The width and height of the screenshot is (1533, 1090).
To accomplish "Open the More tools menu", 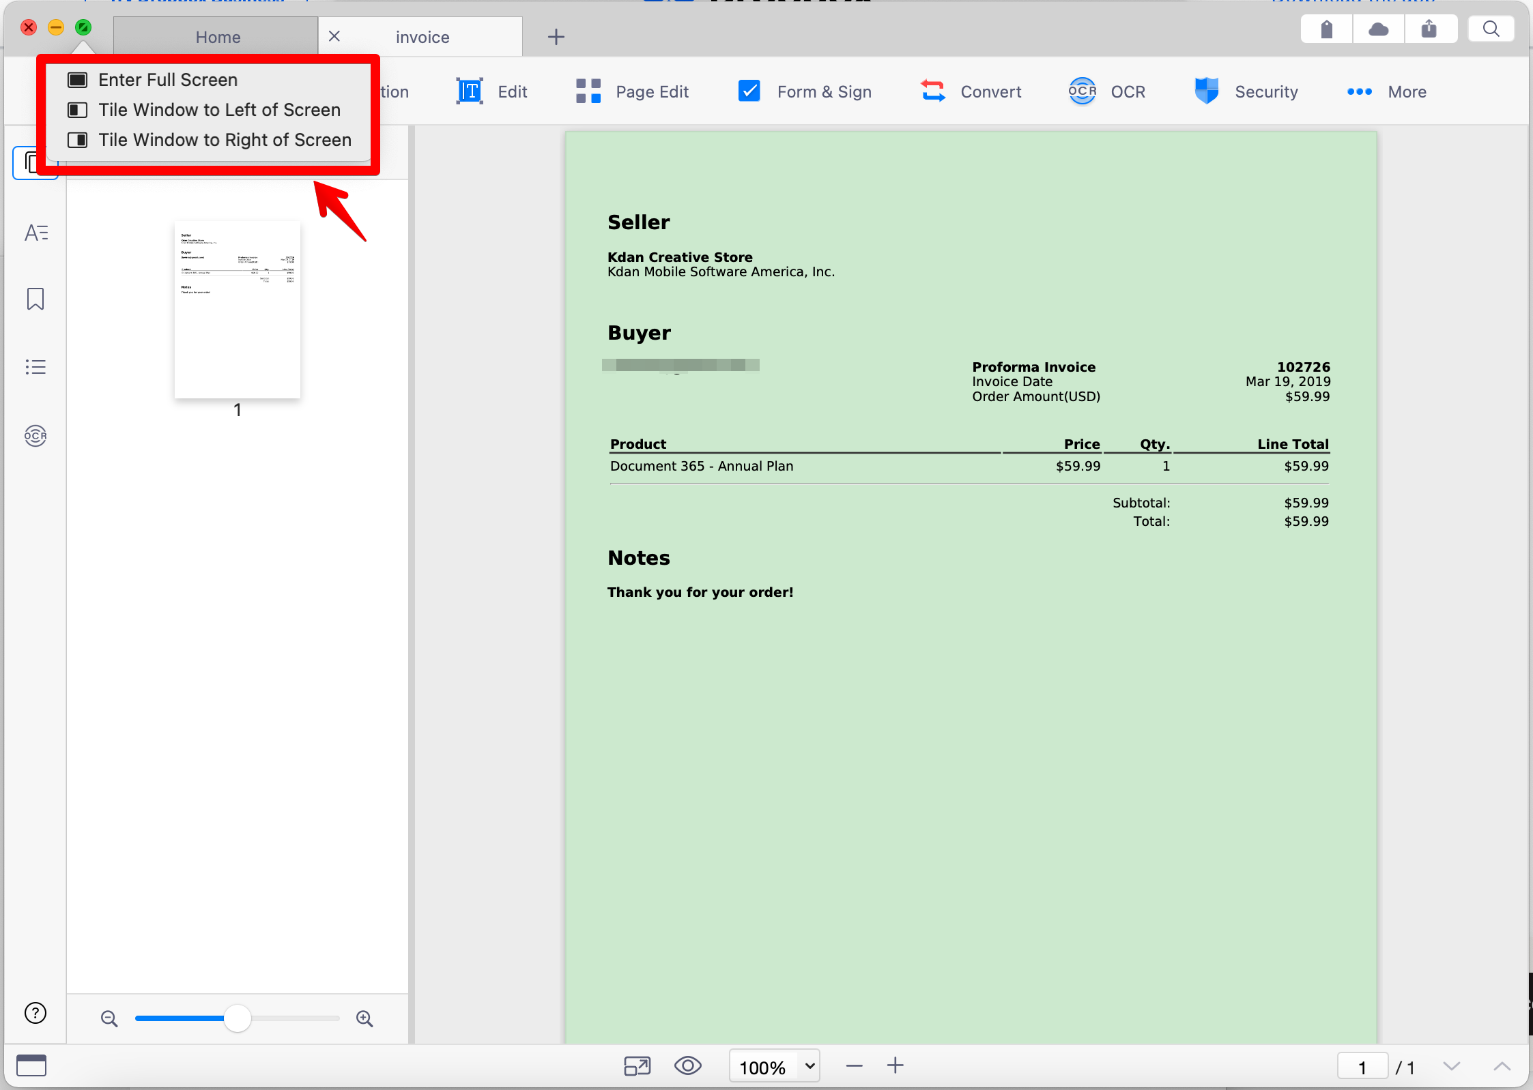I will pos(1387,91).
